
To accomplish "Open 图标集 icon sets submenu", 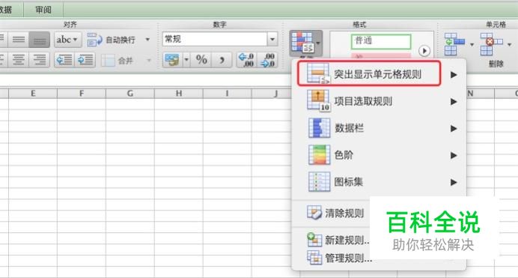I will [380, 182].
